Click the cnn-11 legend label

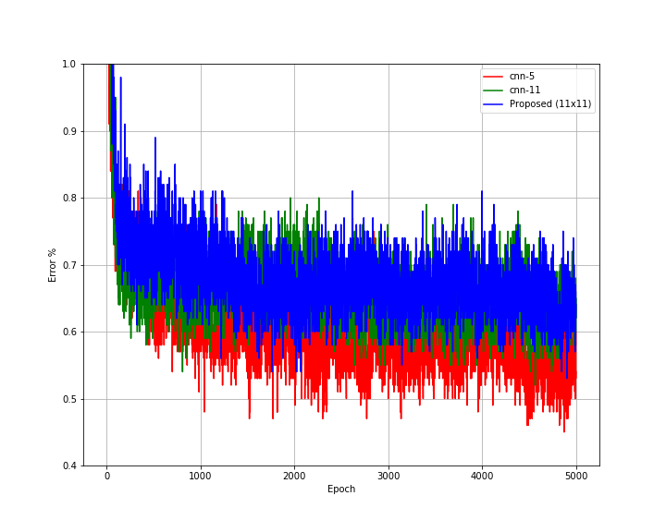pos(524,91)
